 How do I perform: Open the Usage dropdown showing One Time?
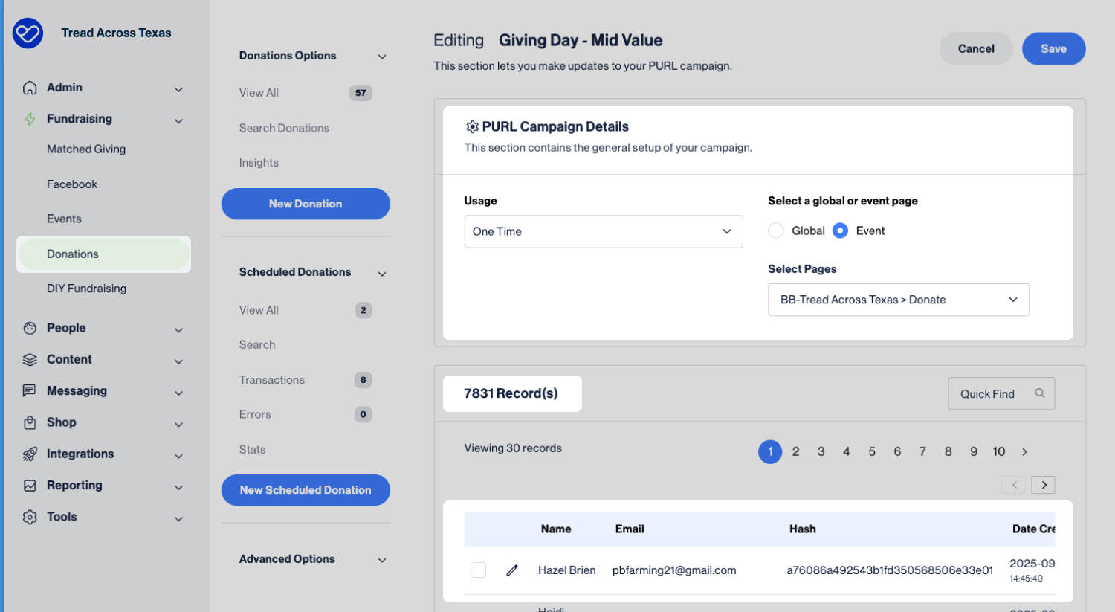pos(603,231)
